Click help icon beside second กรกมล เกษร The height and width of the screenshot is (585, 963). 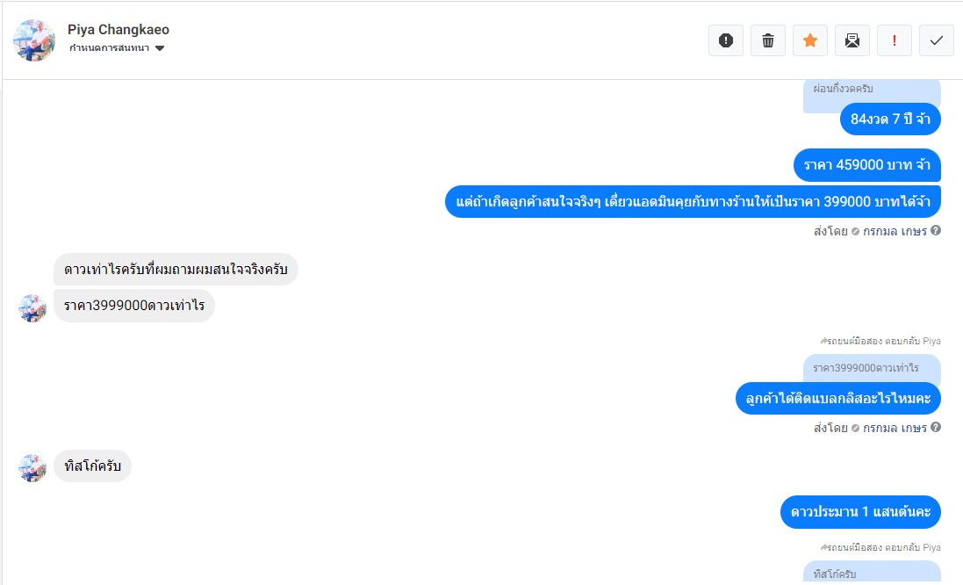[x=936, y=428]
